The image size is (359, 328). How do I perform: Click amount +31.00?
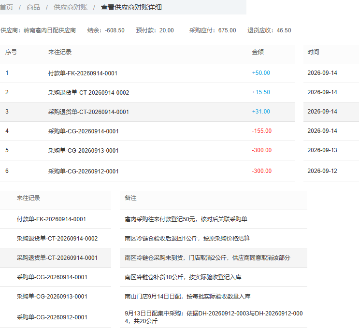coord(261,112)
